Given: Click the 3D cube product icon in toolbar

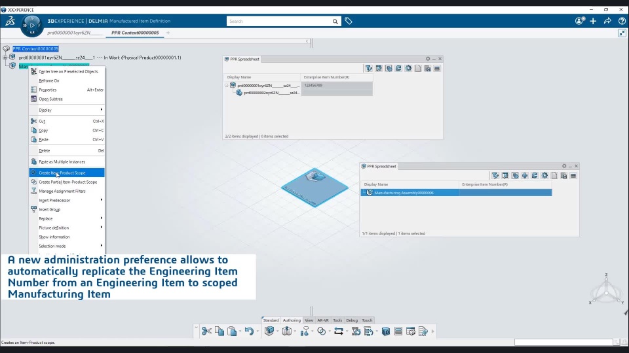Looking at the screenshot, I should 269,331.
